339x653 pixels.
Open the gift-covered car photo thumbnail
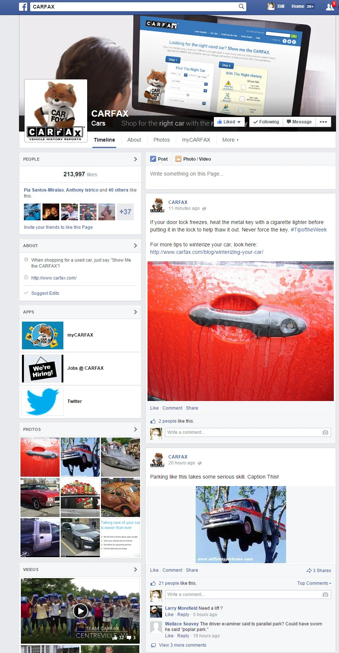pos(80,497)
